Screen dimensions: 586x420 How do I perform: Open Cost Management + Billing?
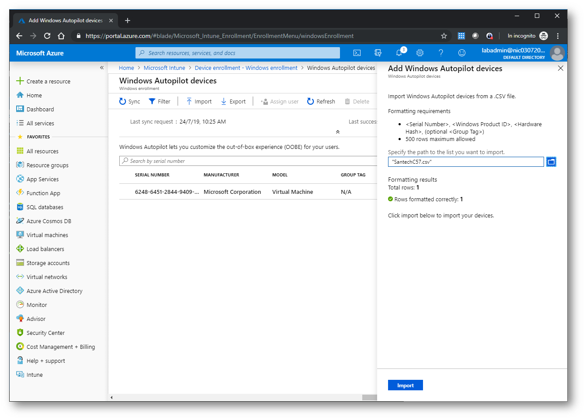(56, 347)
